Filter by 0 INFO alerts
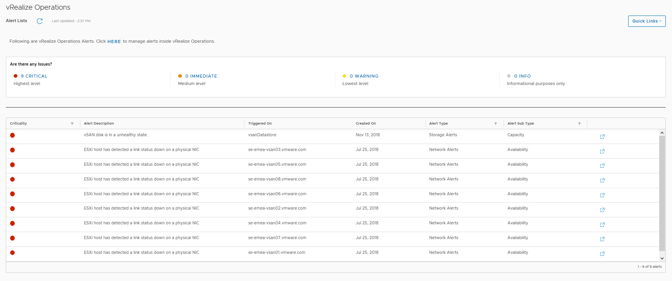Image resolution: width=672 pixels, height=281 pixels. point(522,76)
